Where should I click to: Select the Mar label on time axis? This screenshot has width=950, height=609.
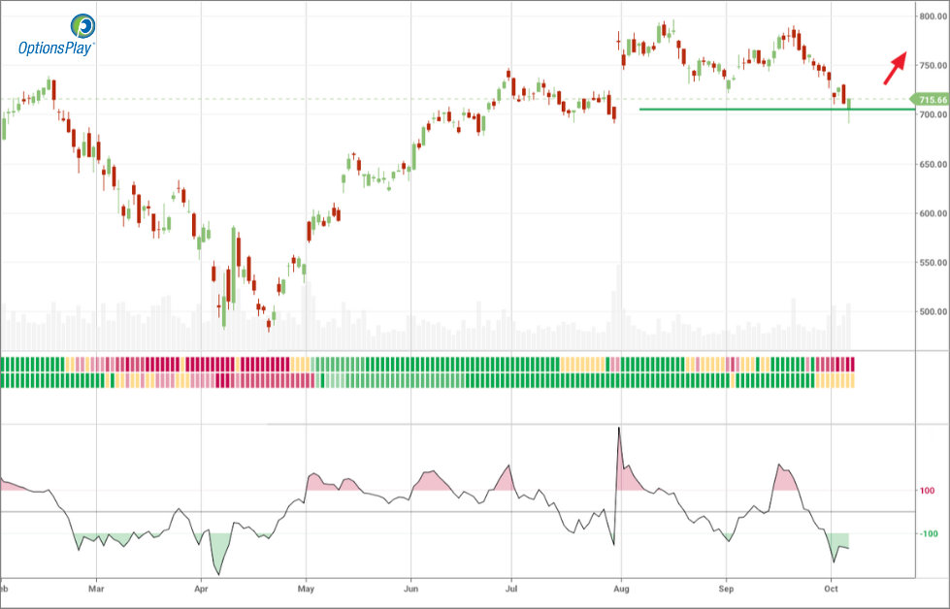pos(95,588)
